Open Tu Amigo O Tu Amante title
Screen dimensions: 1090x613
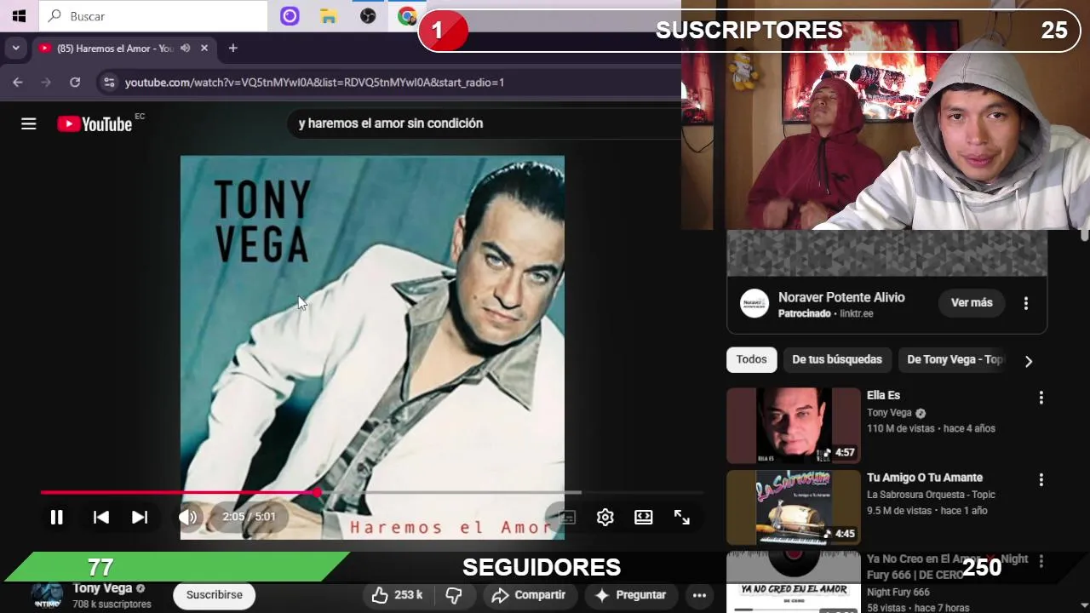pyautogui.click(x=925, y=478)
